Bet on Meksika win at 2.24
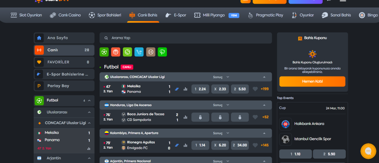The height and width of the screenshot is (163, 379). click(200, 89)
